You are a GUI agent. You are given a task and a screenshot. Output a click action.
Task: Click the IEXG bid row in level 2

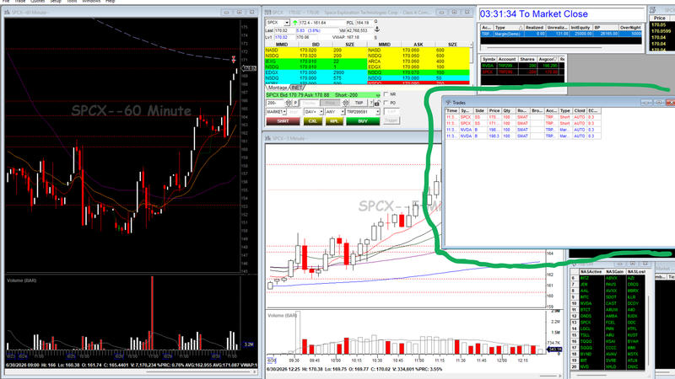pyautogui.click(x=316, y=61)
